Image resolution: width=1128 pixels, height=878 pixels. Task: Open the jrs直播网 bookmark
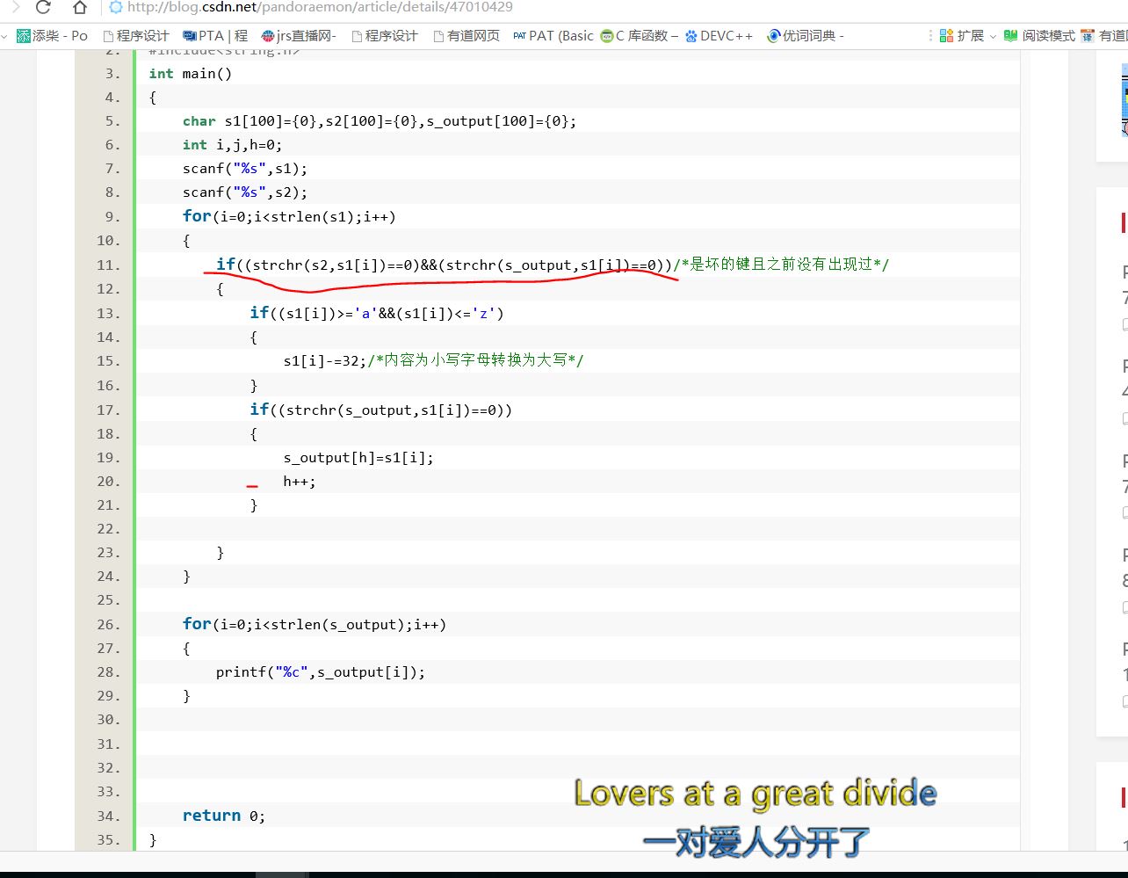(299, 36)
